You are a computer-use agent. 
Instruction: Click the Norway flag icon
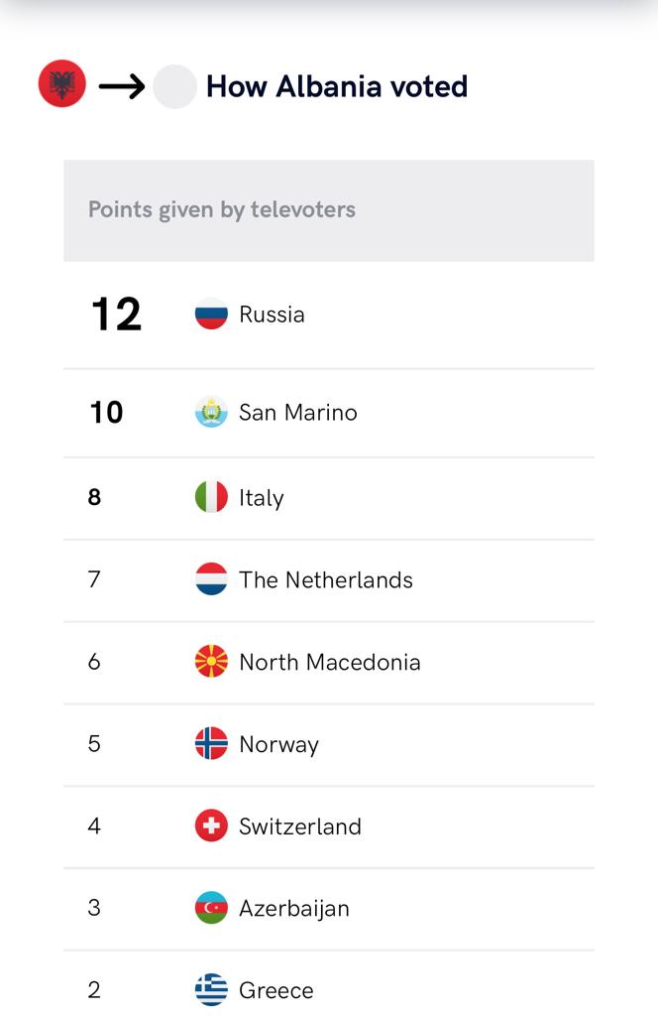211,743
